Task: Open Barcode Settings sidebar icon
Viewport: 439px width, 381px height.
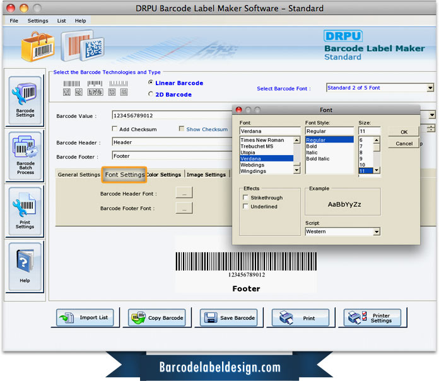Action: pyautogui.click(x=25, y=100)
